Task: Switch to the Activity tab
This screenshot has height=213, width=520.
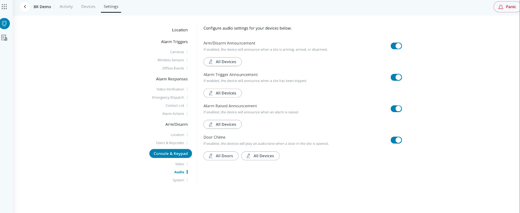Action: [x=66, y=6]
